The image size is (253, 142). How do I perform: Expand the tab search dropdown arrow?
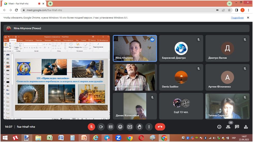pos(229,4)
